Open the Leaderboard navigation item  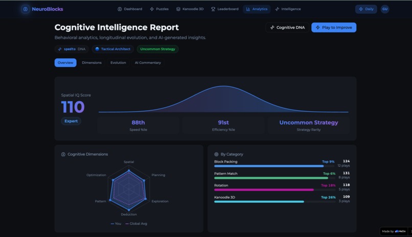click(224, 9)
